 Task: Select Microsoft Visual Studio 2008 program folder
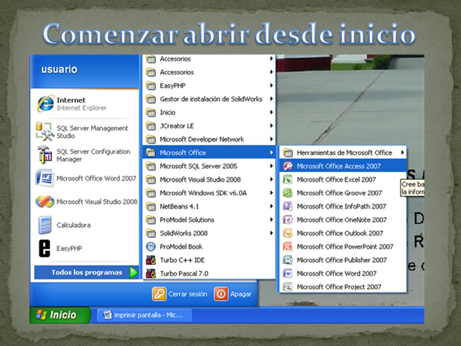(x=209, y=179)
